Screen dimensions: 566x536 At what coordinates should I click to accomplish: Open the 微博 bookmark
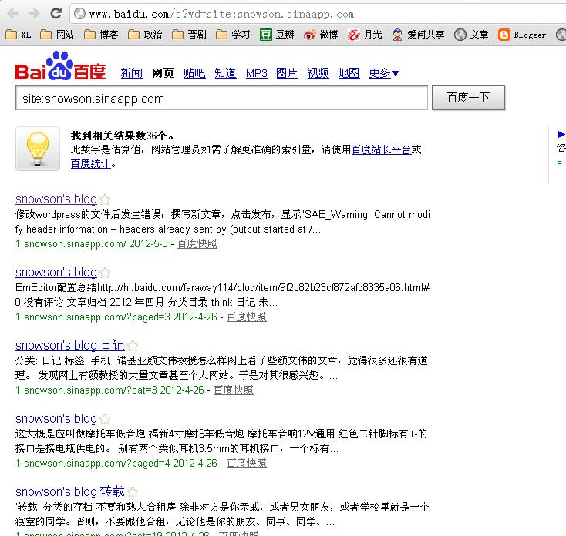pos(321,35)
